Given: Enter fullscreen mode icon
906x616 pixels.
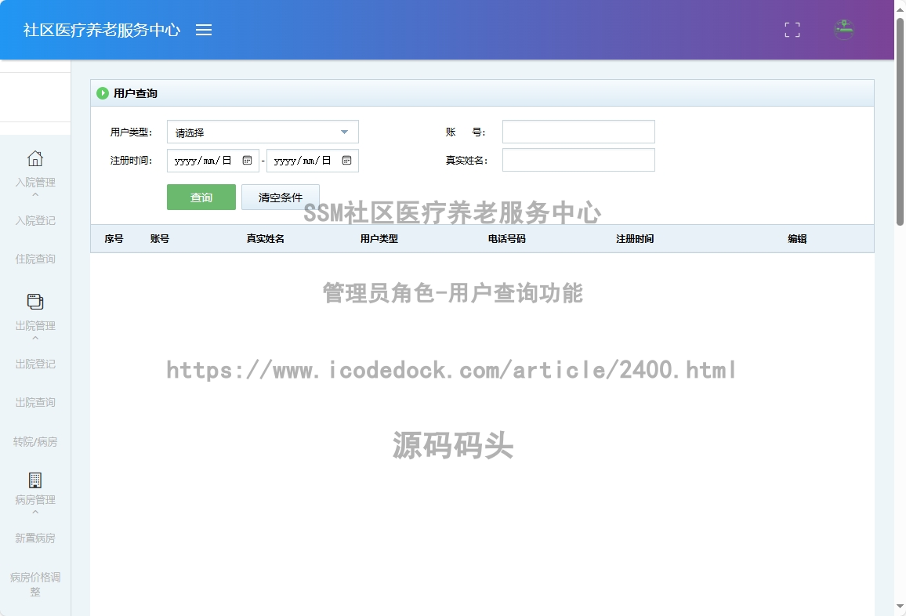Looking at the screenshot, I should (792, 30).
